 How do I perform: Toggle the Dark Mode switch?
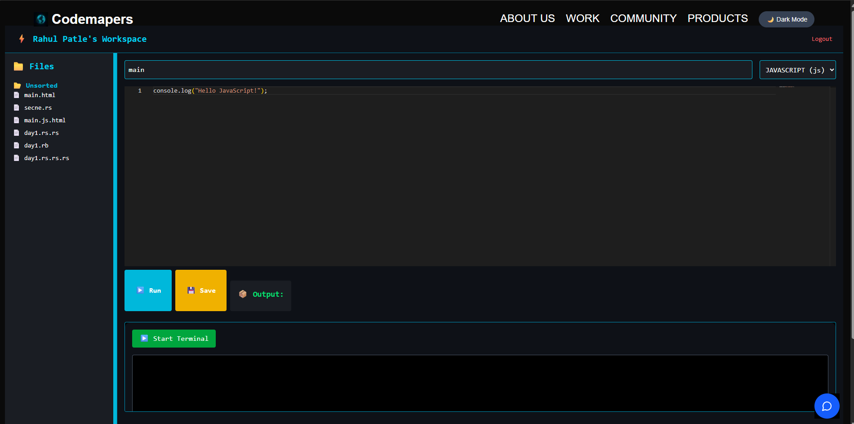pos(786,19)
